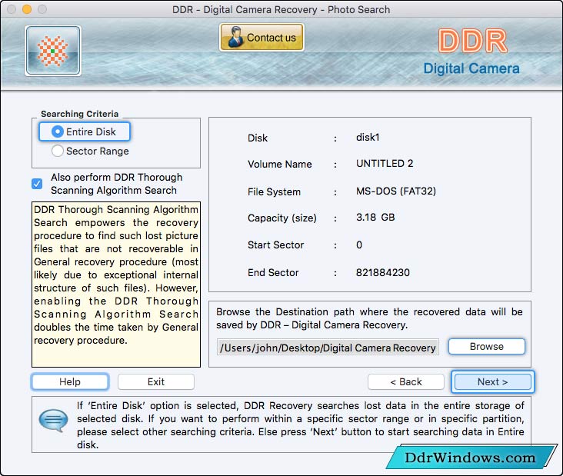563x476 pixels.
Task: Click Browse to choose destination path
Action: point(487,346)
